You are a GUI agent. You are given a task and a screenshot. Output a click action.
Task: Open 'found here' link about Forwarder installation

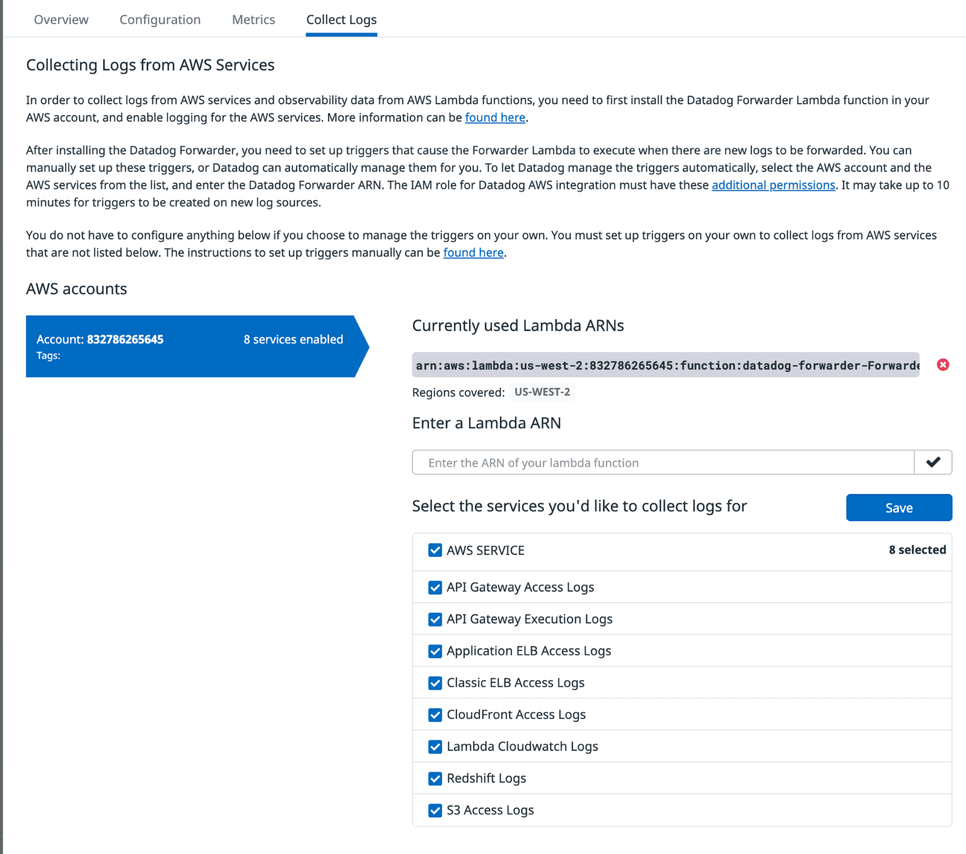(x=495, y=117)
